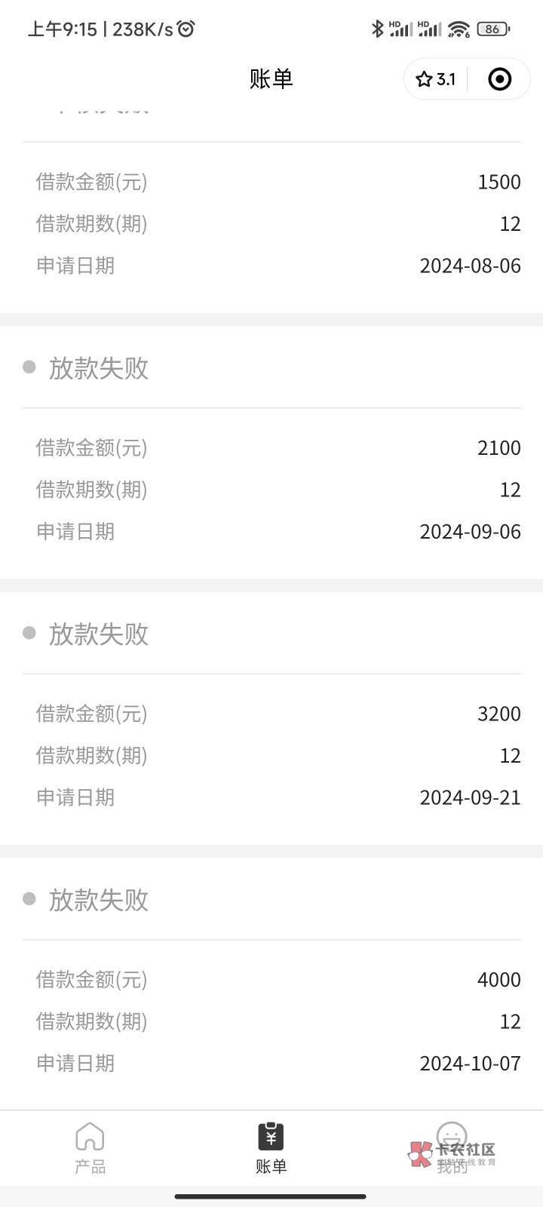Screen dimensions: 543x1207
Task: Tap the battery indicator showing 86
Action: pos(493,29)
